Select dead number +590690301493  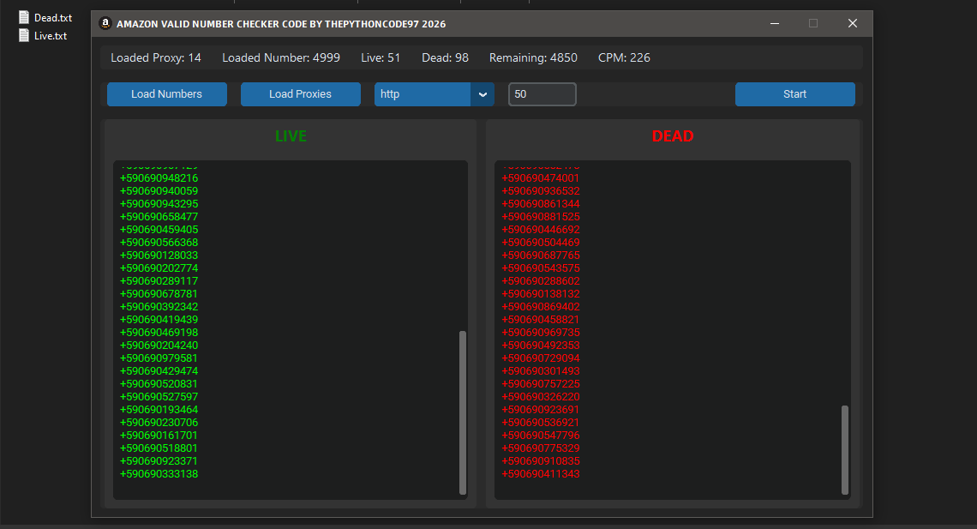[541, 371]
